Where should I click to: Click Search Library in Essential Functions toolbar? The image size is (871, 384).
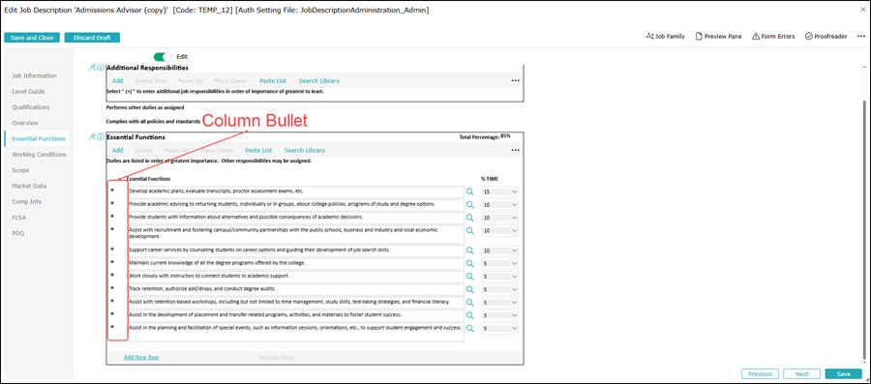[x=305, y=150]
